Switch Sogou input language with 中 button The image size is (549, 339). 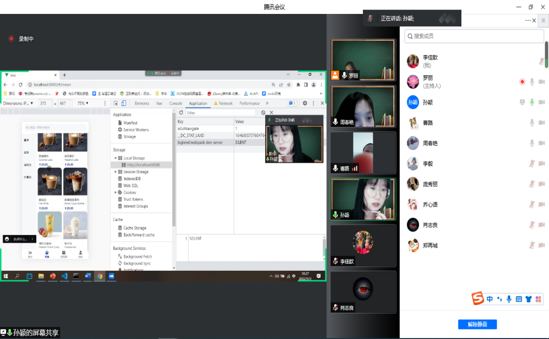click(x=490, y=299)
